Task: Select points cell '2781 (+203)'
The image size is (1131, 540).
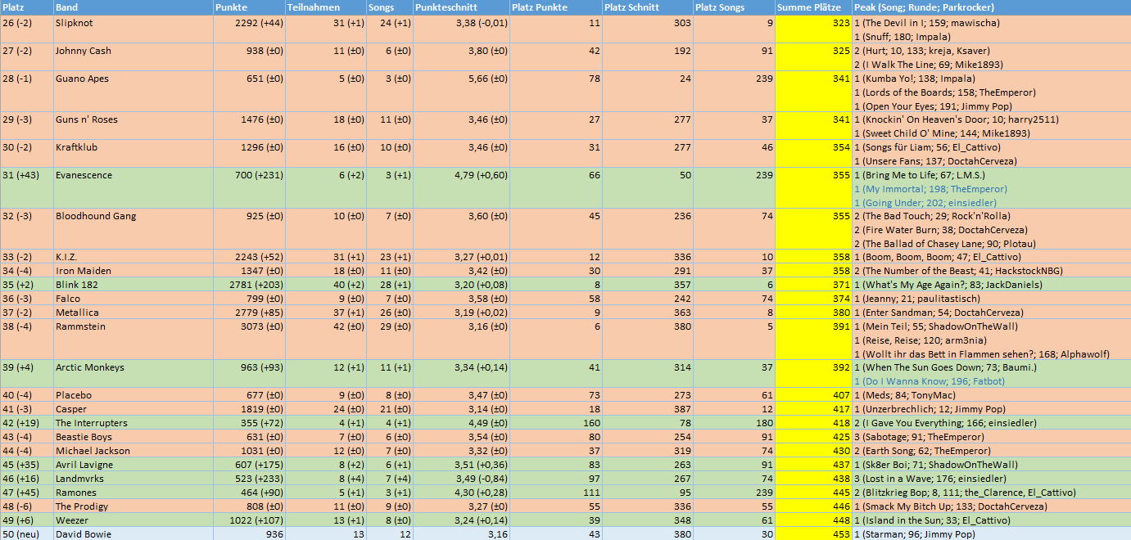Action: click(x=249, y=285)
